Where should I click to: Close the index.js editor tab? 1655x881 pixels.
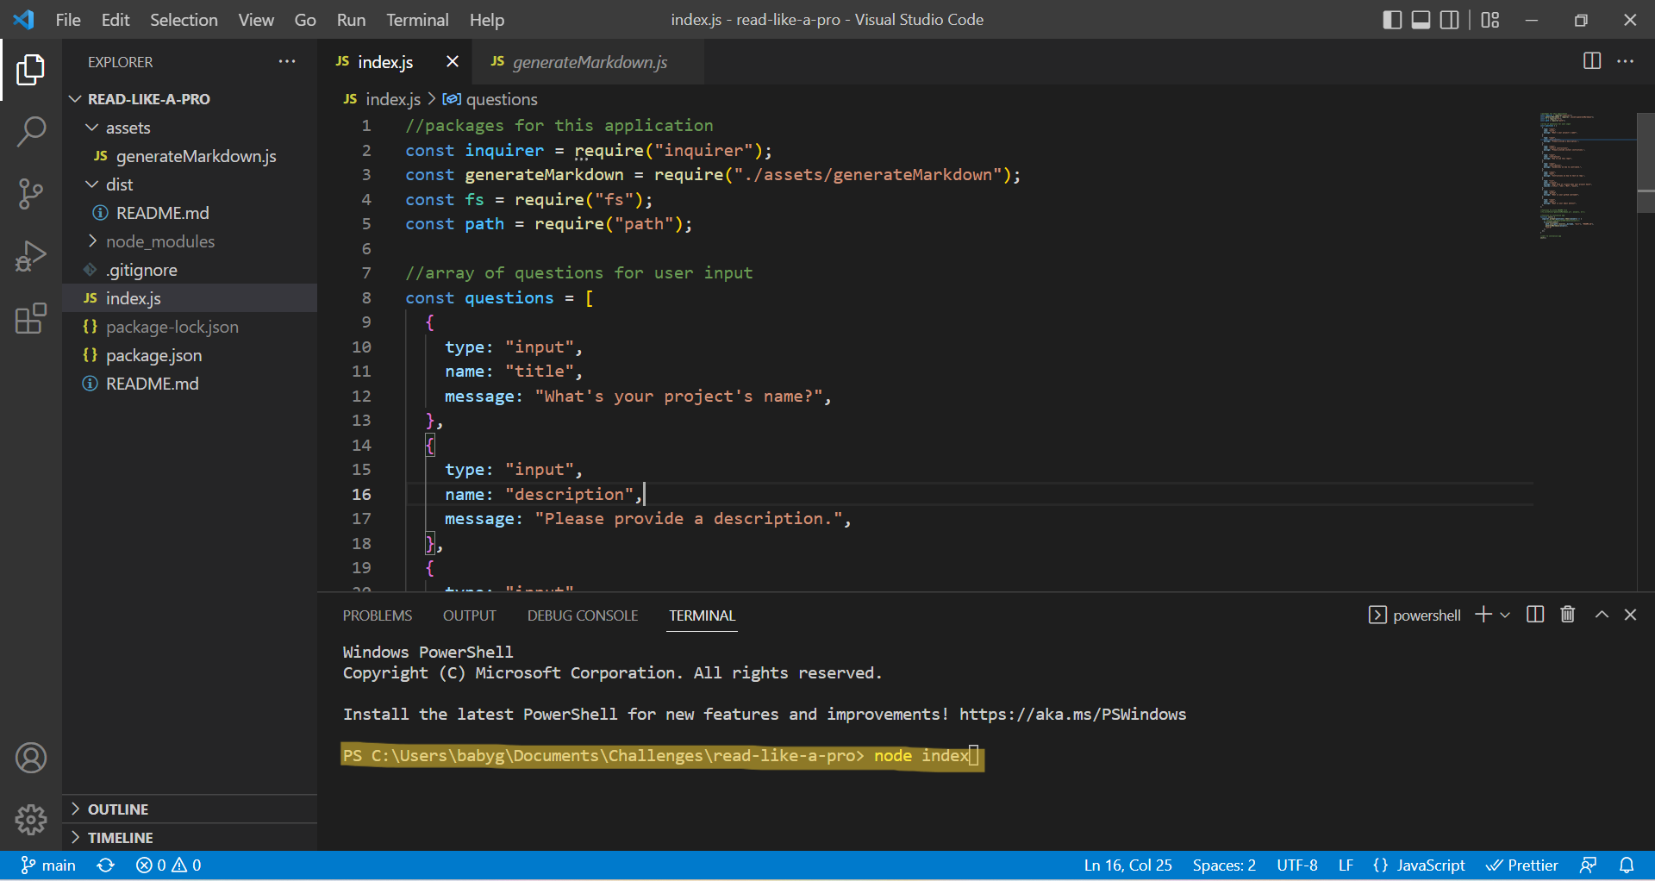(453, 61)
